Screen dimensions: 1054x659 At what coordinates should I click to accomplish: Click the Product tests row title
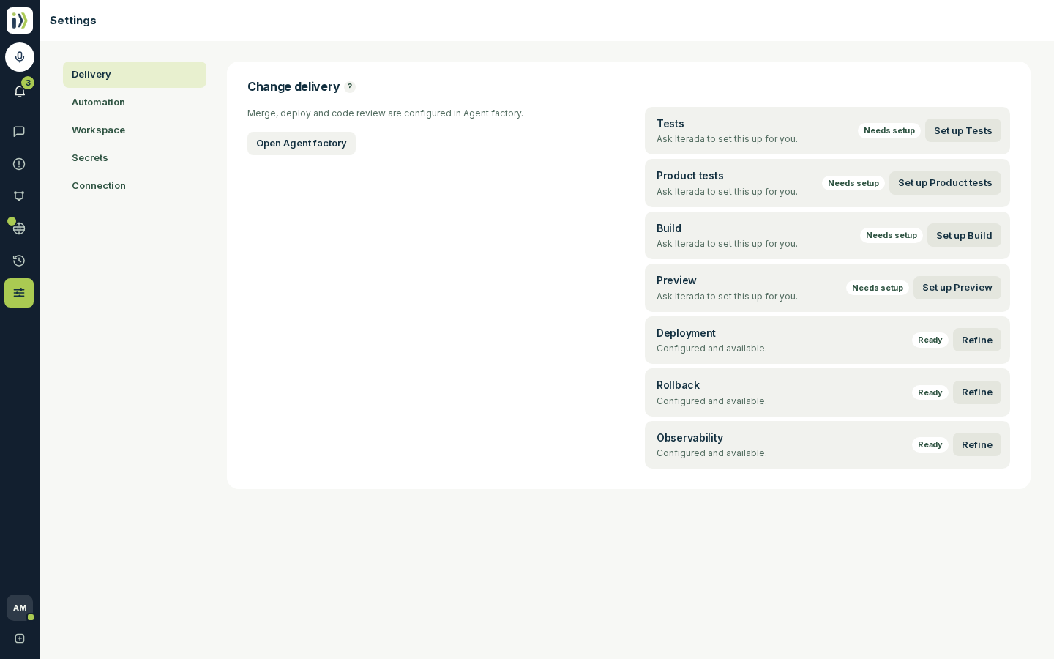coord(689,176)
